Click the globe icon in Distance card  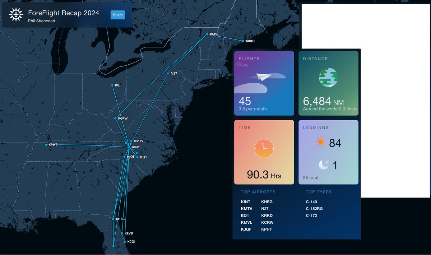(328, 77)
